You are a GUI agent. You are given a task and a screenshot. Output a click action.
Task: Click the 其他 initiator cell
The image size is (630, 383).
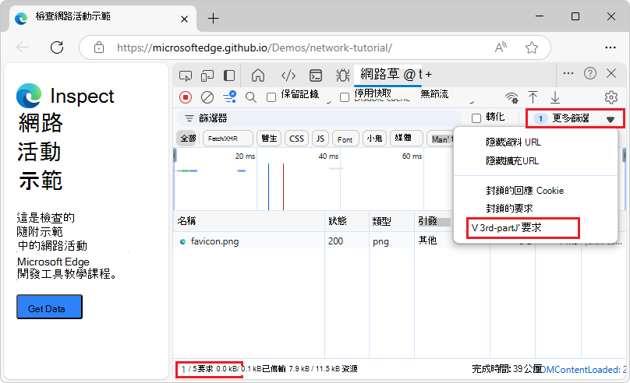click(x=427, y=241)
